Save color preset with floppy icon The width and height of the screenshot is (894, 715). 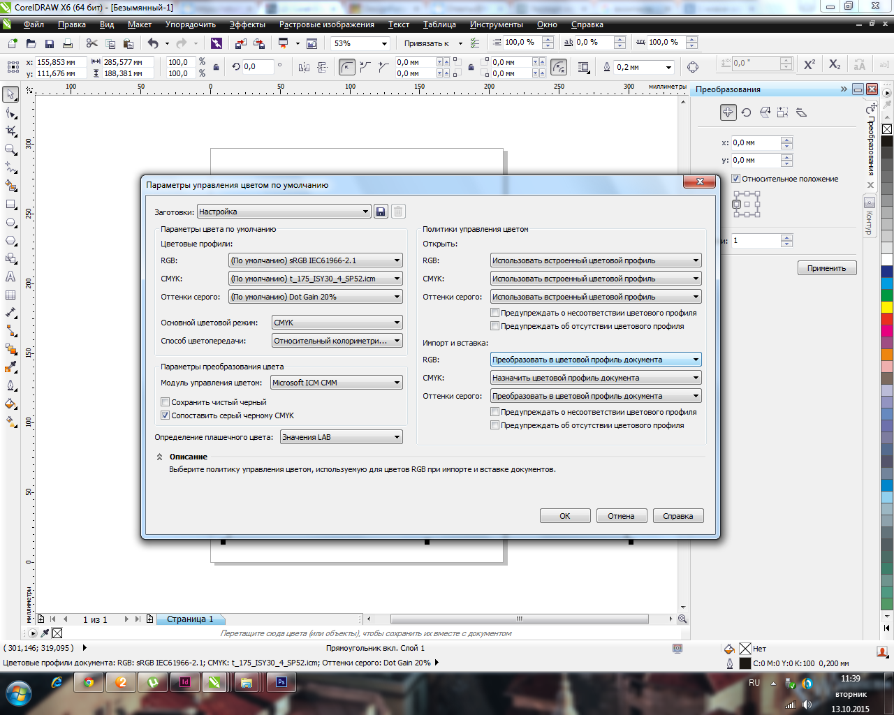[381, 212]
